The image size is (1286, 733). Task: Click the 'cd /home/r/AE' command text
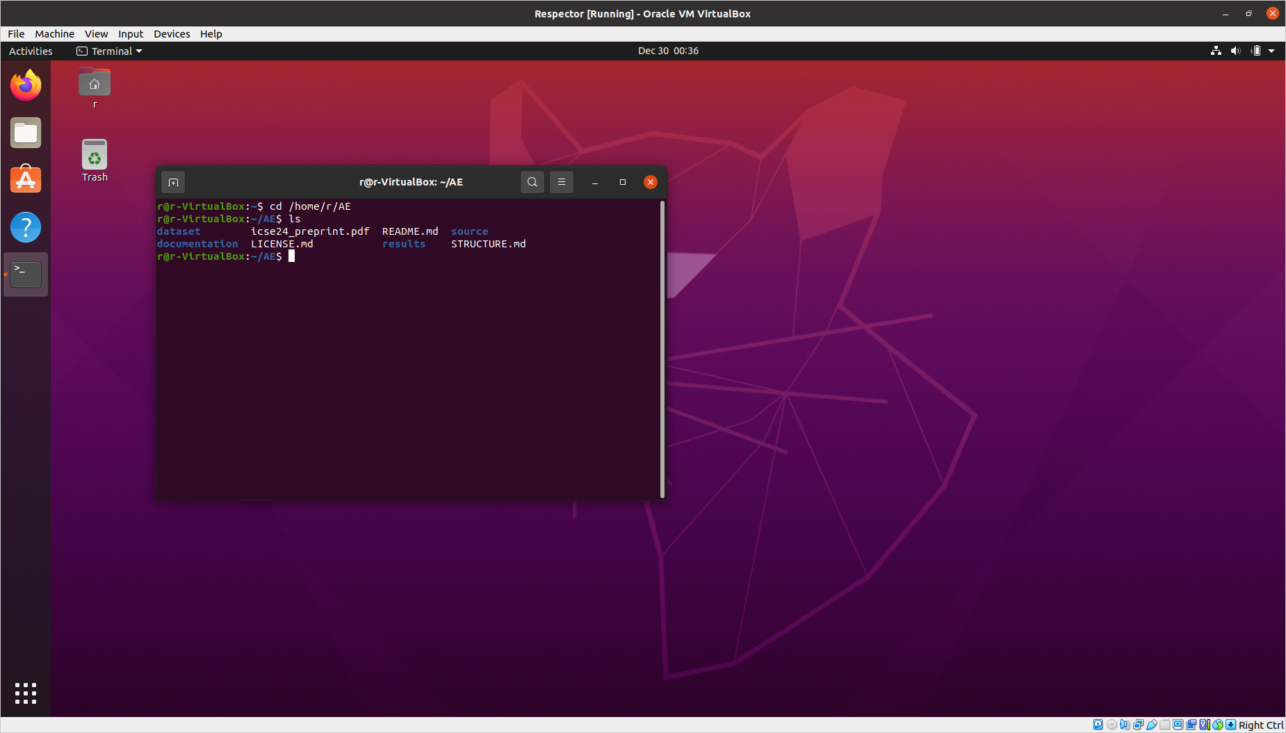[310, 206]
